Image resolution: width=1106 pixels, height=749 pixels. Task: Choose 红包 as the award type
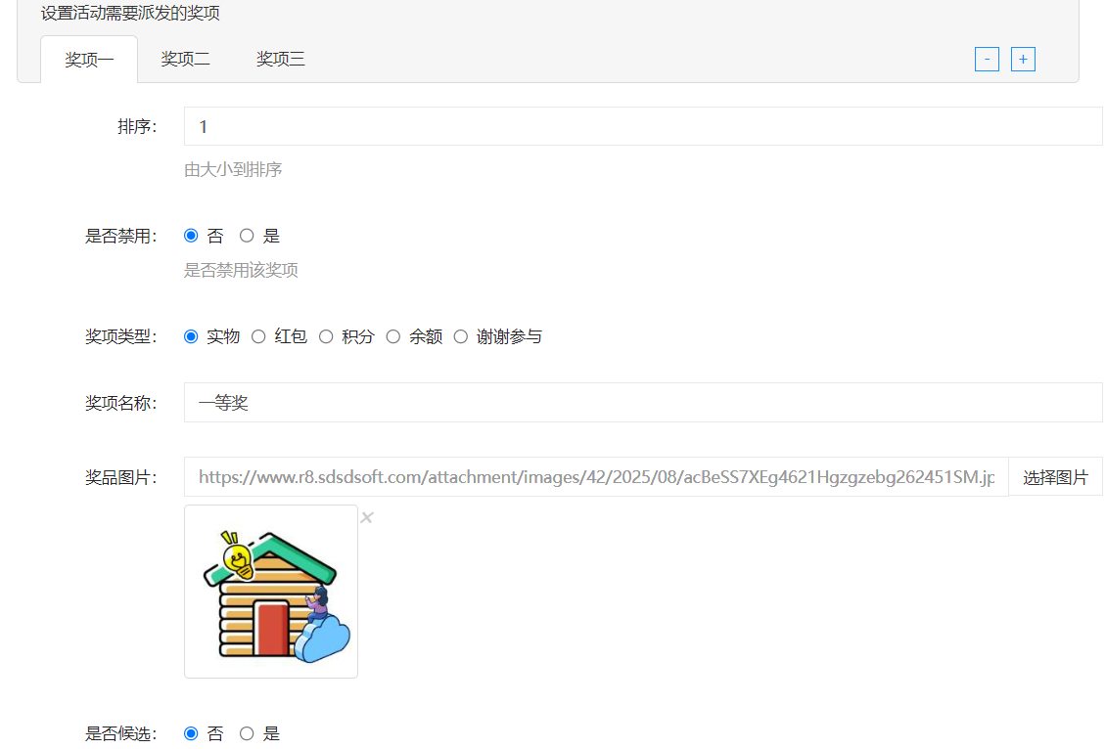click(x=258, y=335)
